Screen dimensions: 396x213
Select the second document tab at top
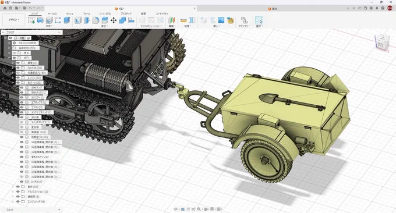(x=273, y=9)
